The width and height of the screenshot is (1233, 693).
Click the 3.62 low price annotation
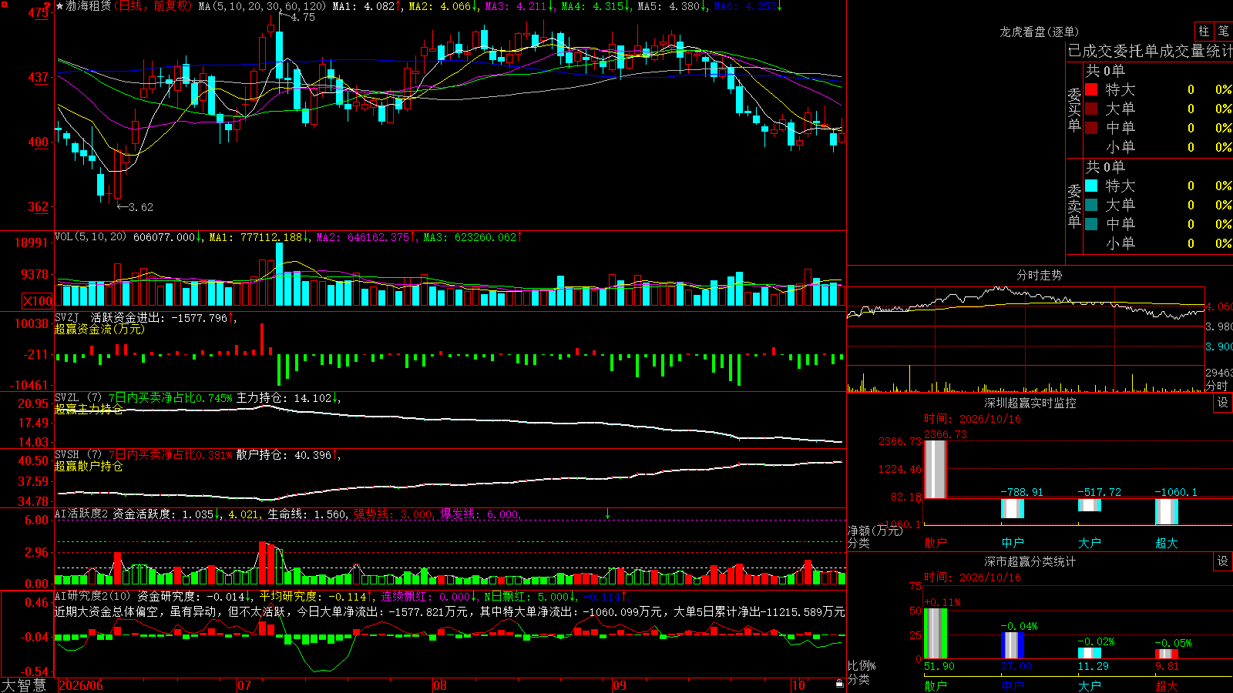tap(140, 207)
